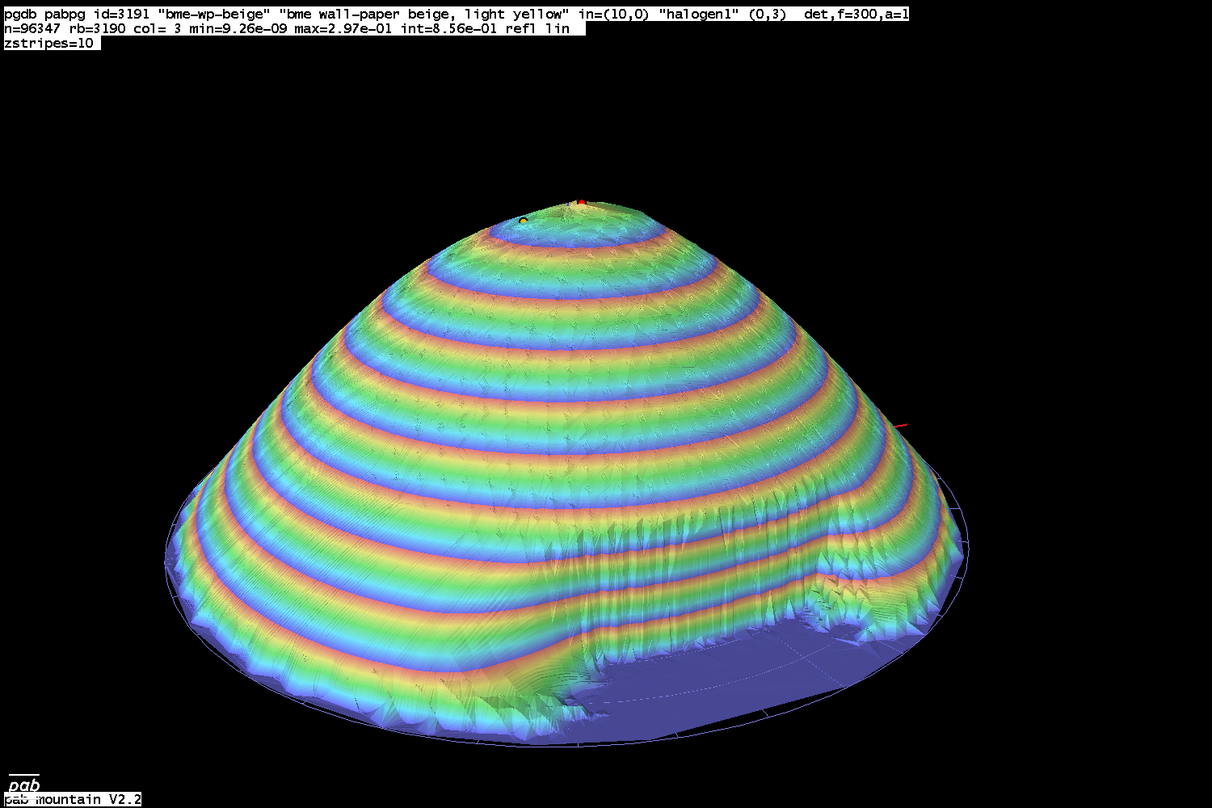1212x808 pixels.
Task: Click the "rb=3190" value
Action: click(x=97, y=29)
